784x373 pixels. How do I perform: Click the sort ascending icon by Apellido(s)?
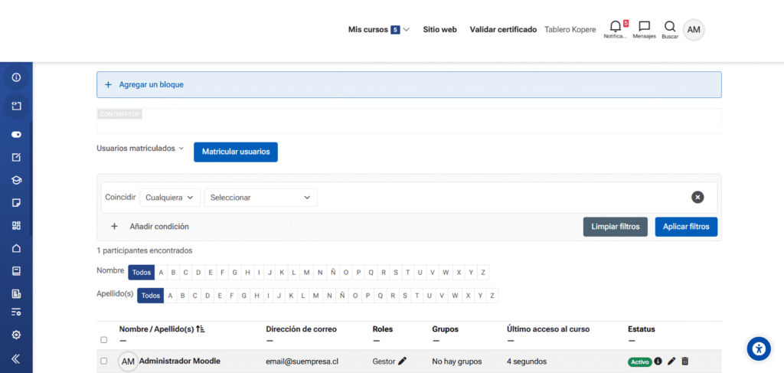point(201,329)
